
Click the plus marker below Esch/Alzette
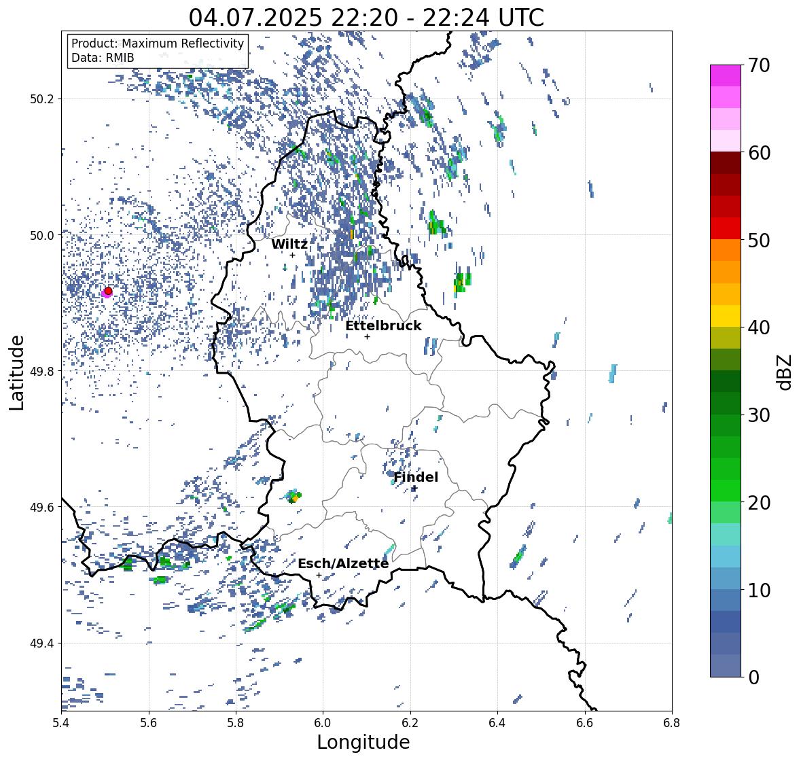319,575
